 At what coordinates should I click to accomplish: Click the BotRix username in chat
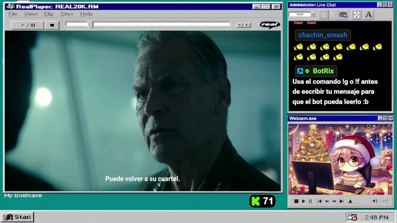(323, 71)
